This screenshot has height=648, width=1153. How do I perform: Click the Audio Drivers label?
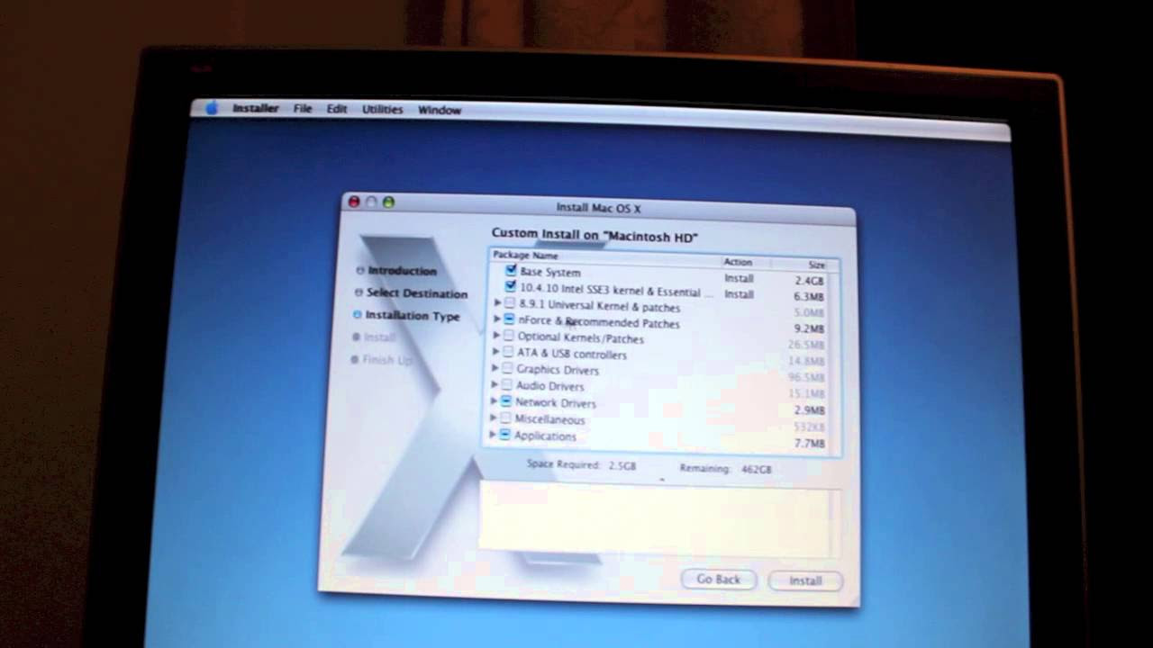coord(549,386)
